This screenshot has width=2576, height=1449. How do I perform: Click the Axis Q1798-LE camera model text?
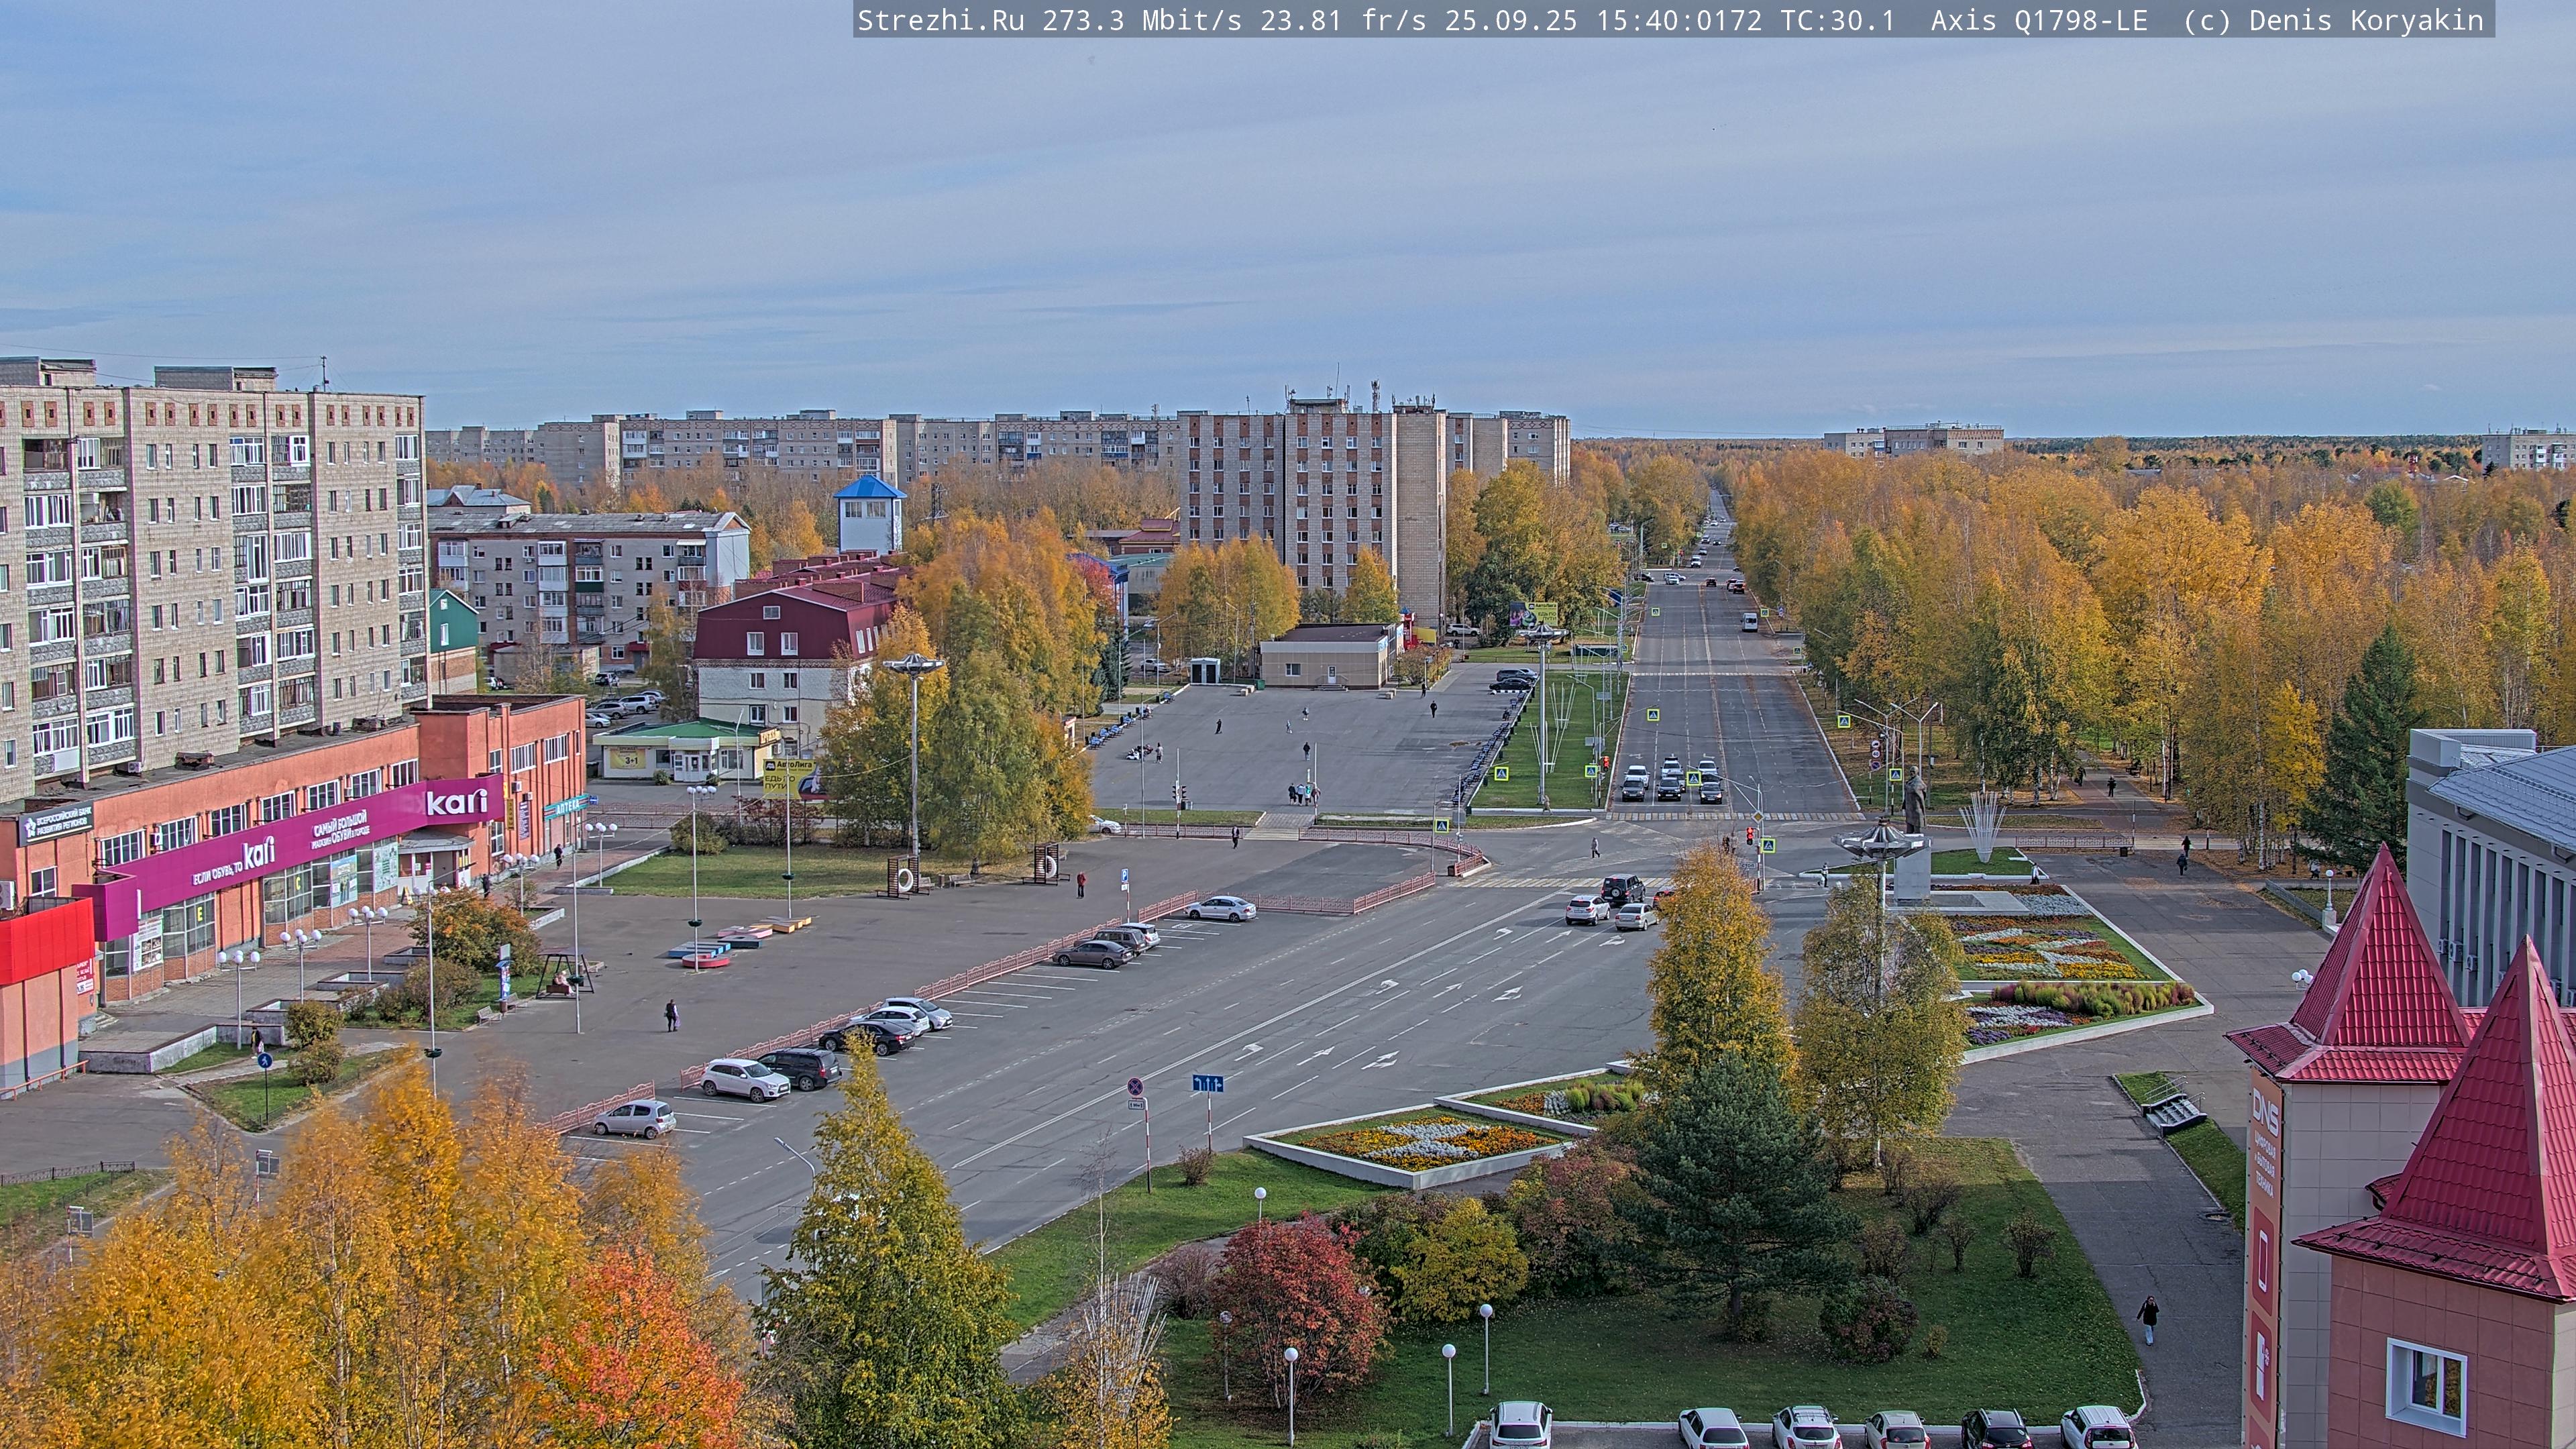pos(2038,20)
